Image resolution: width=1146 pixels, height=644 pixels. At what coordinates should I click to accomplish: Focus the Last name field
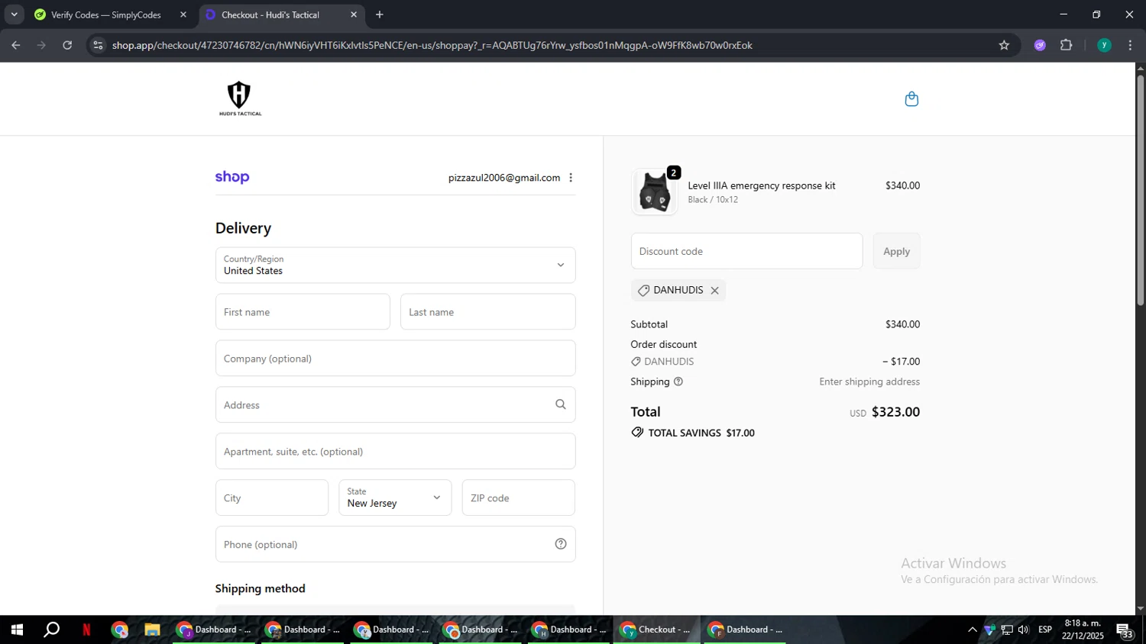pos(487,311)
